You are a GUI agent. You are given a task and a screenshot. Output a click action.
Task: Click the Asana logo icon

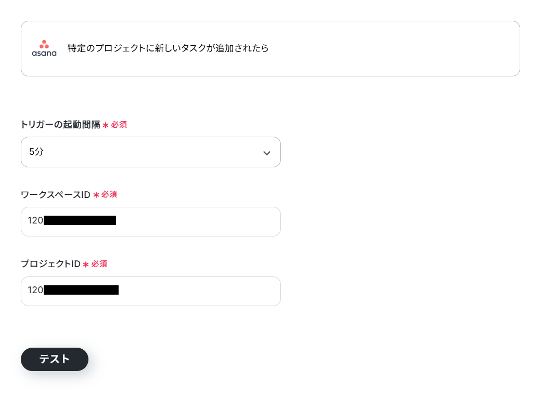click(44, 48)
